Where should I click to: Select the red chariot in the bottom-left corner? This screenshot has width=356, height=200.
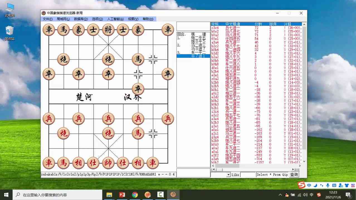pyautogui.click(x=49, y=163)
